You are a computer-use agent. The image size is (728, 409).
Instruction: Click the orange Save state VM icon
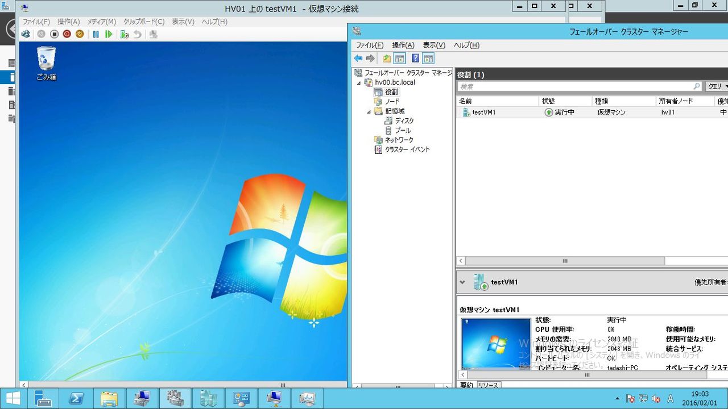(x=80, y=34)
